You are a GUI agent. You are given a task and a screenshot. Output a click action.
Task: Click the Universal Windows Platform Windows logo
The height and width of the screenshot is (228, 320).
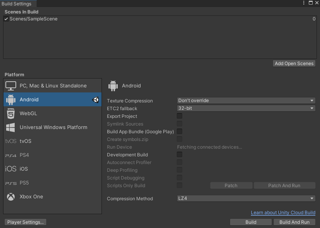coord(10,127)
